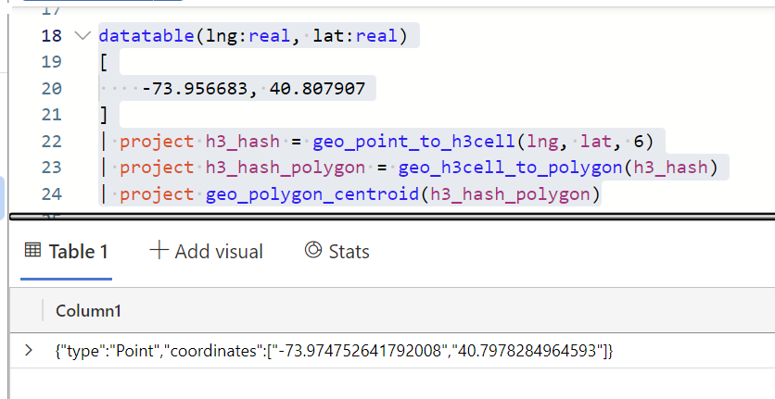Click the opening bracket on line 19
The width and height of the screenshot is (775, 399).
pos(104,62)
